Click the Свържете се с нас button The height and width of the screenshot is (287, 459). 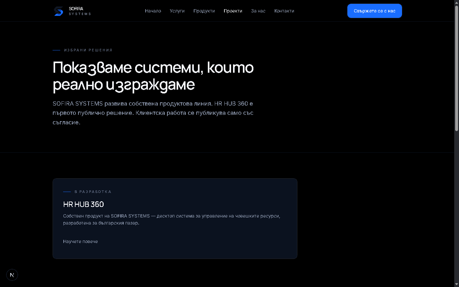point(375,11)
